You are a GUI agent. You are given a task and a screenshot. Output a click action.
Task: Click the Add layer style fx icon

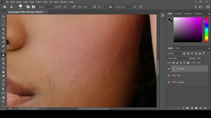click(x=183, y=108)
